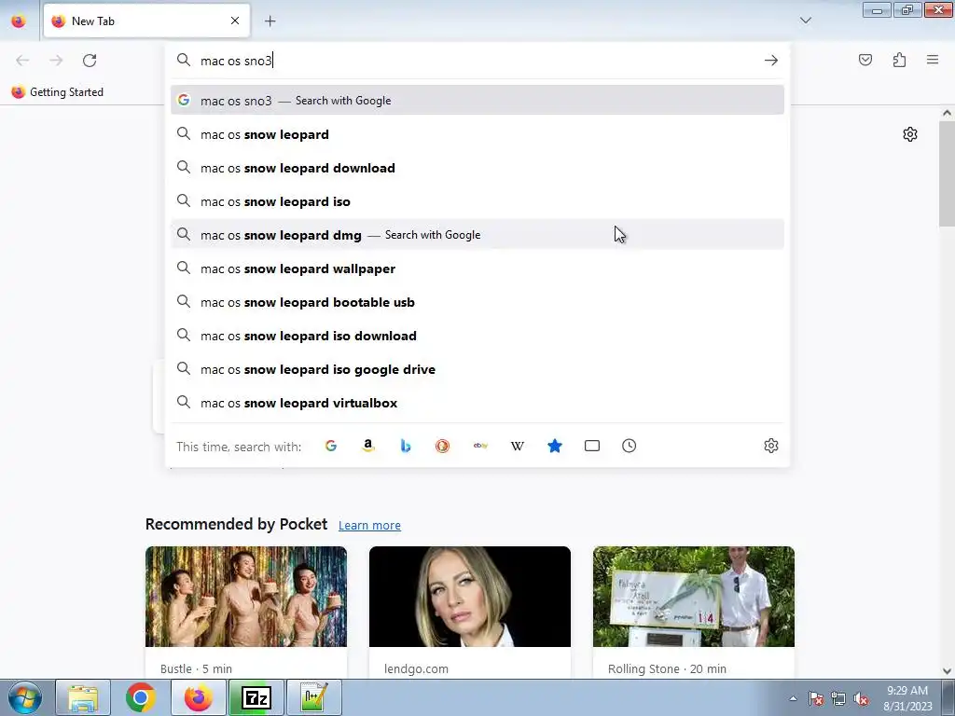Search this time with Bing
The height and width of the screenshot is (716, 955).
tap(405, 446)
